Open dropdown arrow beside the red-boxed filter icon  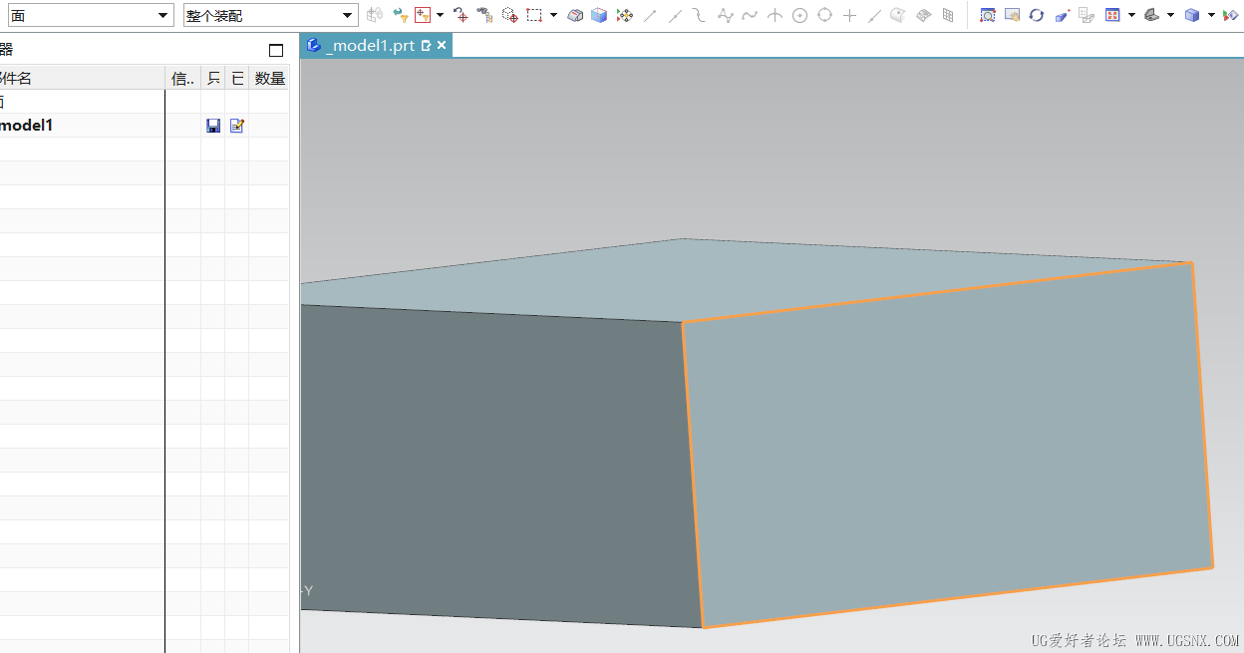[440, 15]
